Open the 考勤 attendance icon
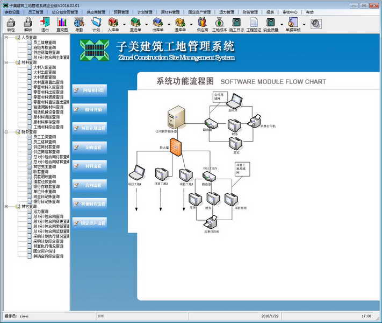 80,24
